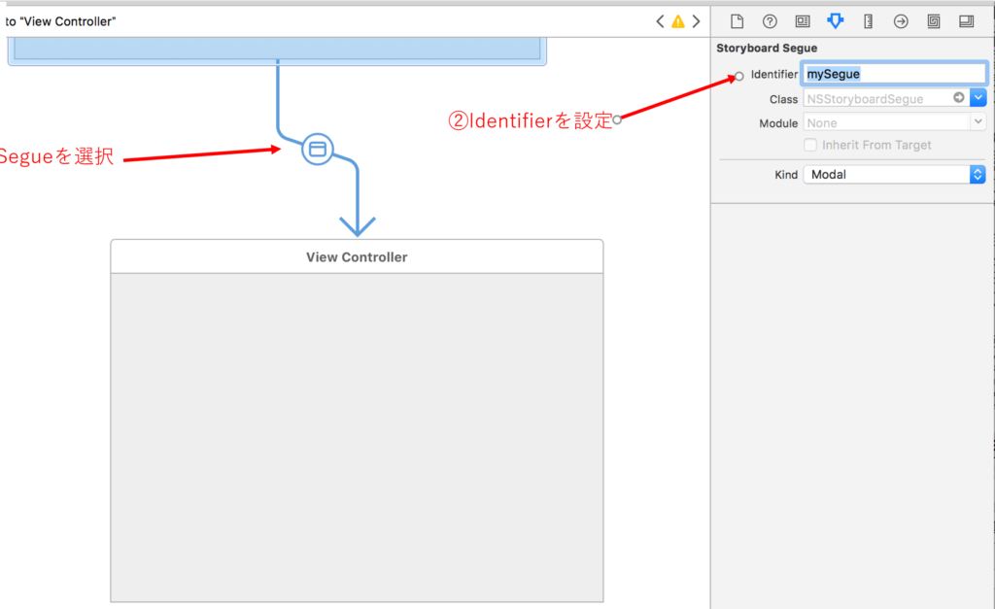Open the Quick Help inspector
The height and width of the screenshot is (609, 995).
click(770, 21)
